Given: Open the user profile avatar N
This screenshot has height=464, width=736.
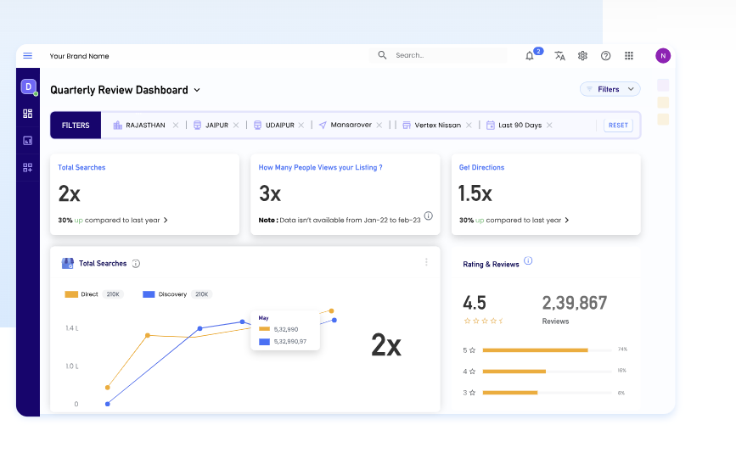Looking at the screenshot, I should click(x=663, y=56).
